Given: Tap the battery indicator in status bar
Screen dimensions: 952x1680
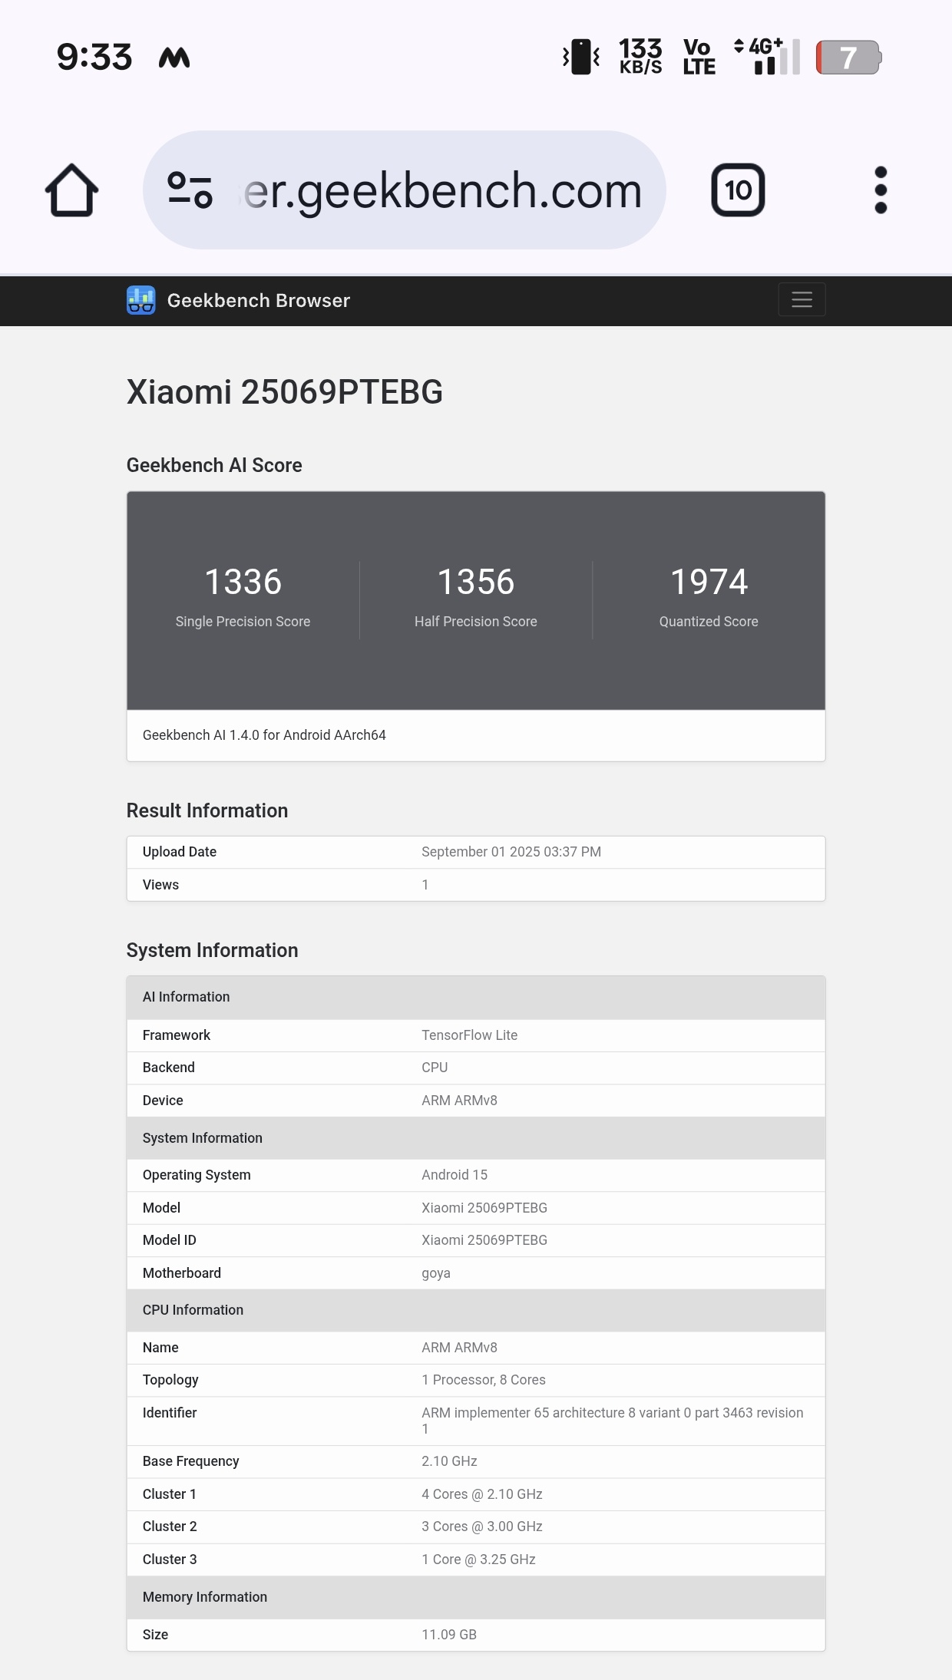Looking at the screenshot, I should 848,58.
